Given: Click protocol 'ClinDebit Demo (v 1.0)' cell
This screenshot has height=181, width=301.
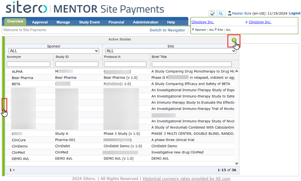Looking at the screenshot, I should pyautogui.click(x=123, y=146).
